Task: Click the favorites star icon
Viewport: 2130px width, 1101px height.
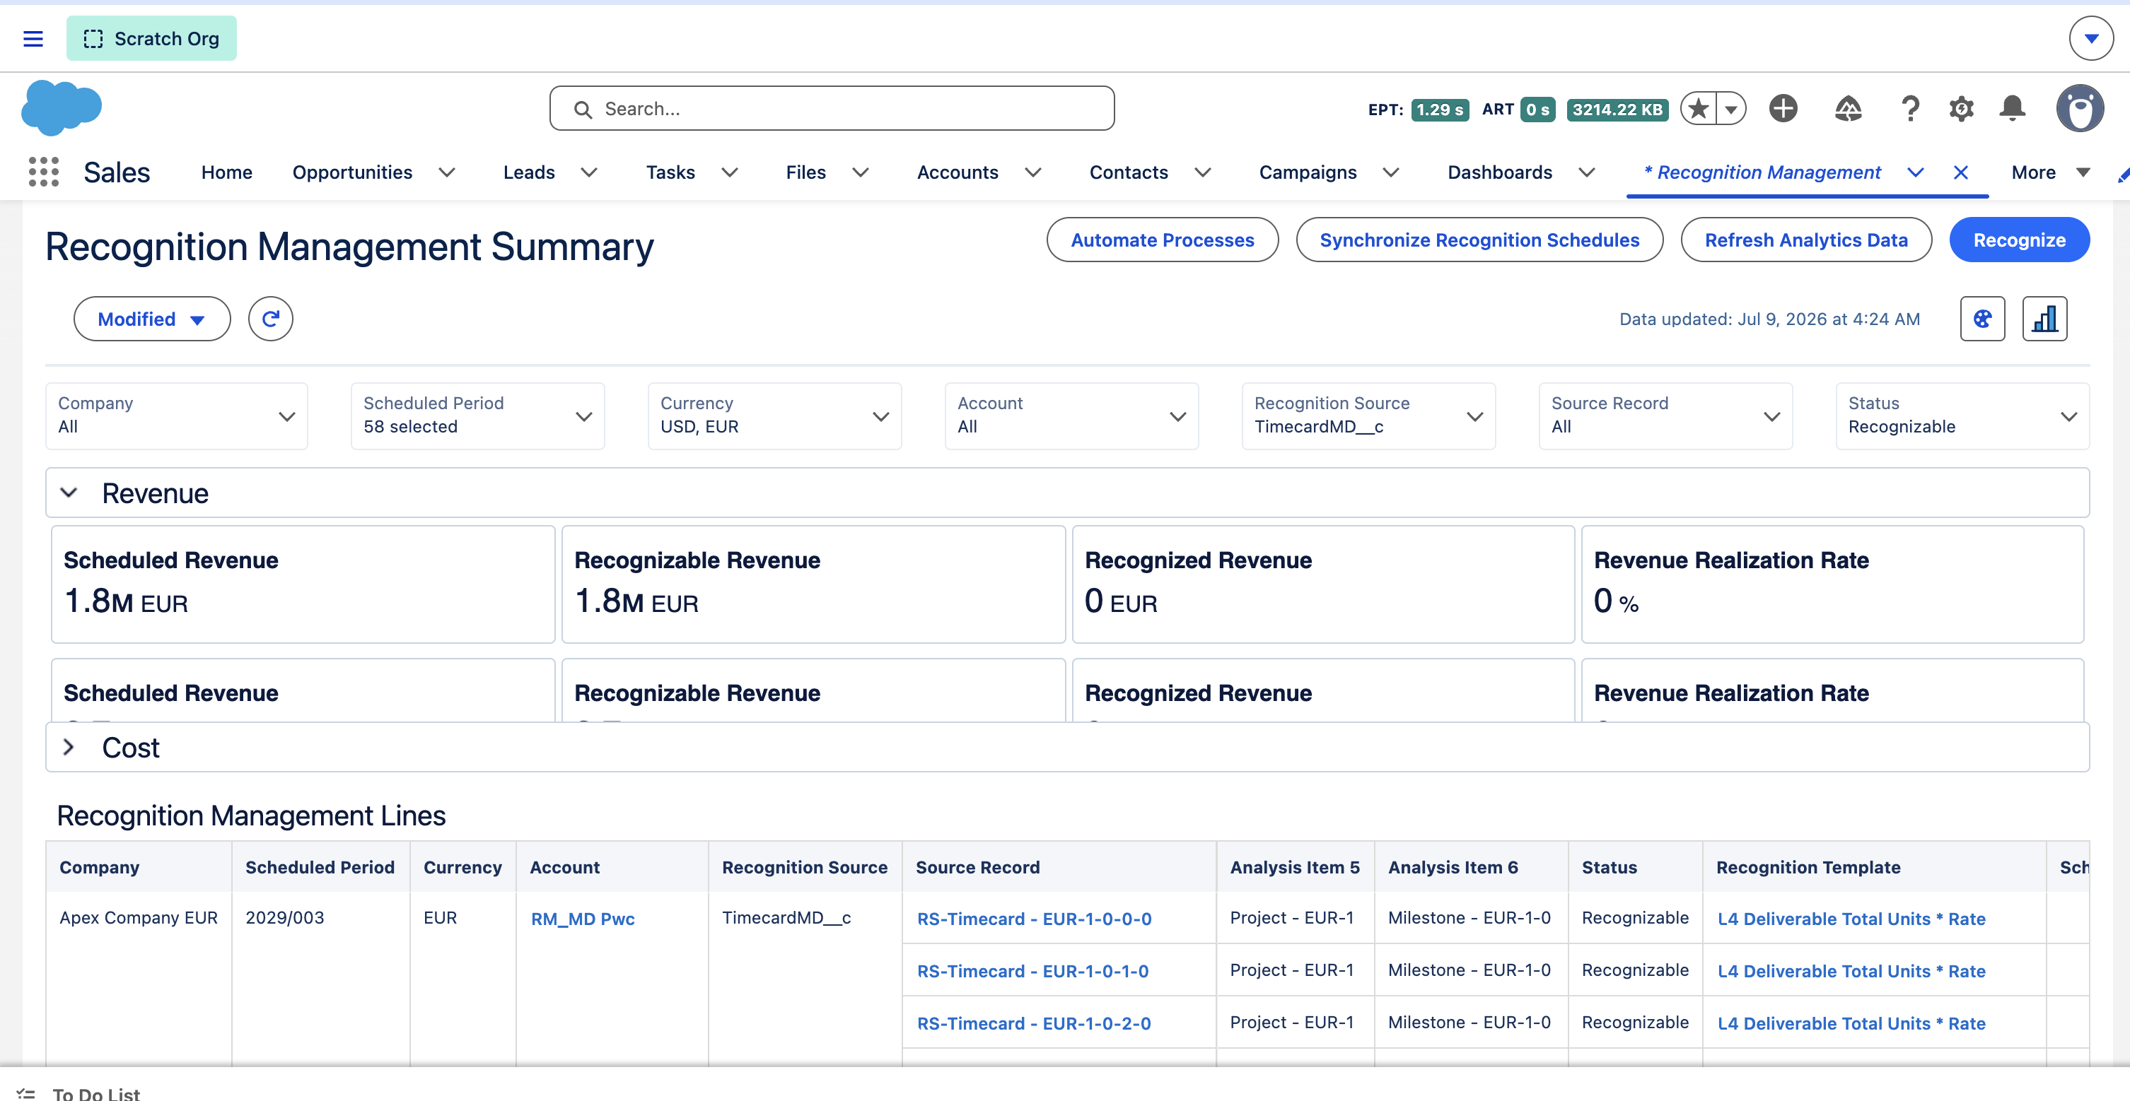Action: [1699, 108]
